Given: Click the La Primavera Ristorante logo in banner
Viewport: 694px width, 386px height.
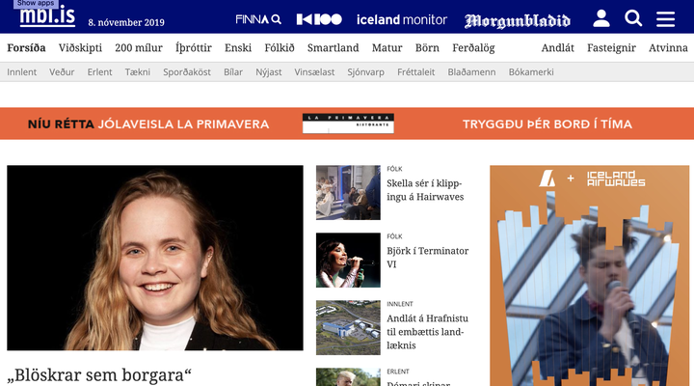Looking at the screenshot, I should 348,124.
